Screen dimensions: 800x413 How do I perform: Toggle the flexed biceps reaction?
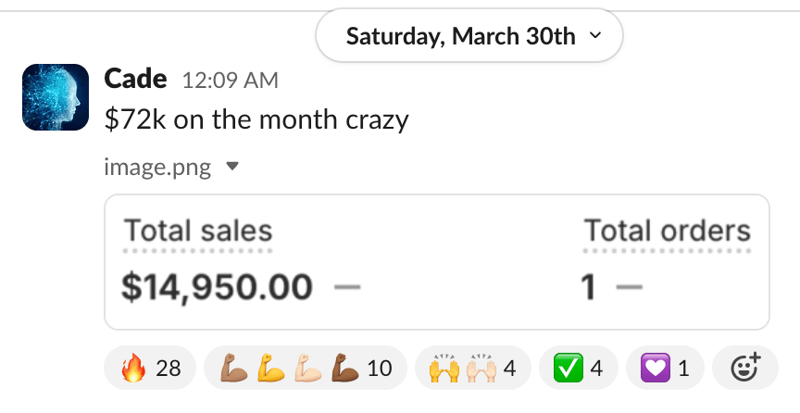(305, 369)
